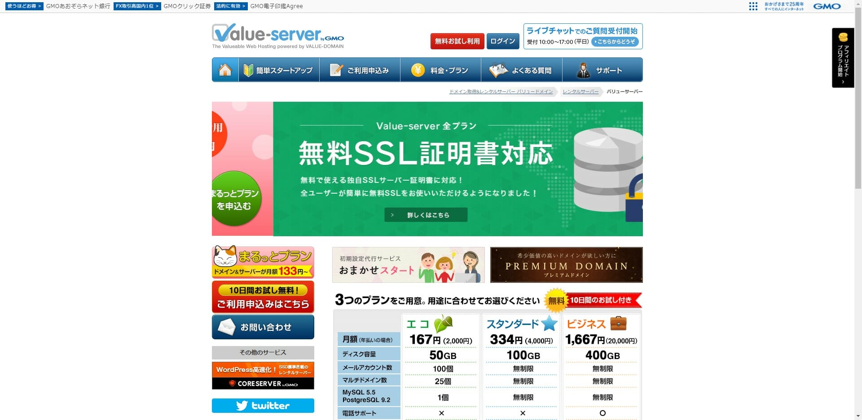Open the アフィリエイトプログラム開始 side tab

click(843, 58)
